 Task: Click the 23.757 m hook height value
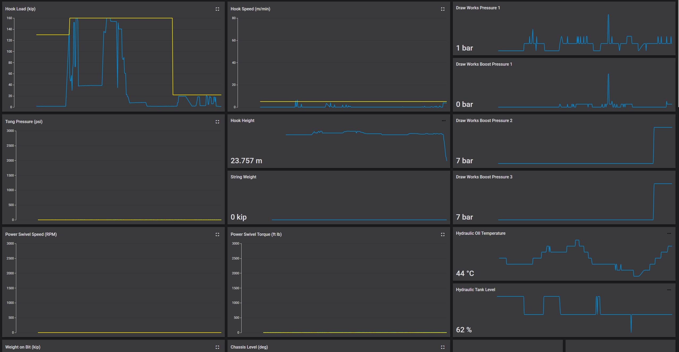pyautogui.click(x=246, y=161)
